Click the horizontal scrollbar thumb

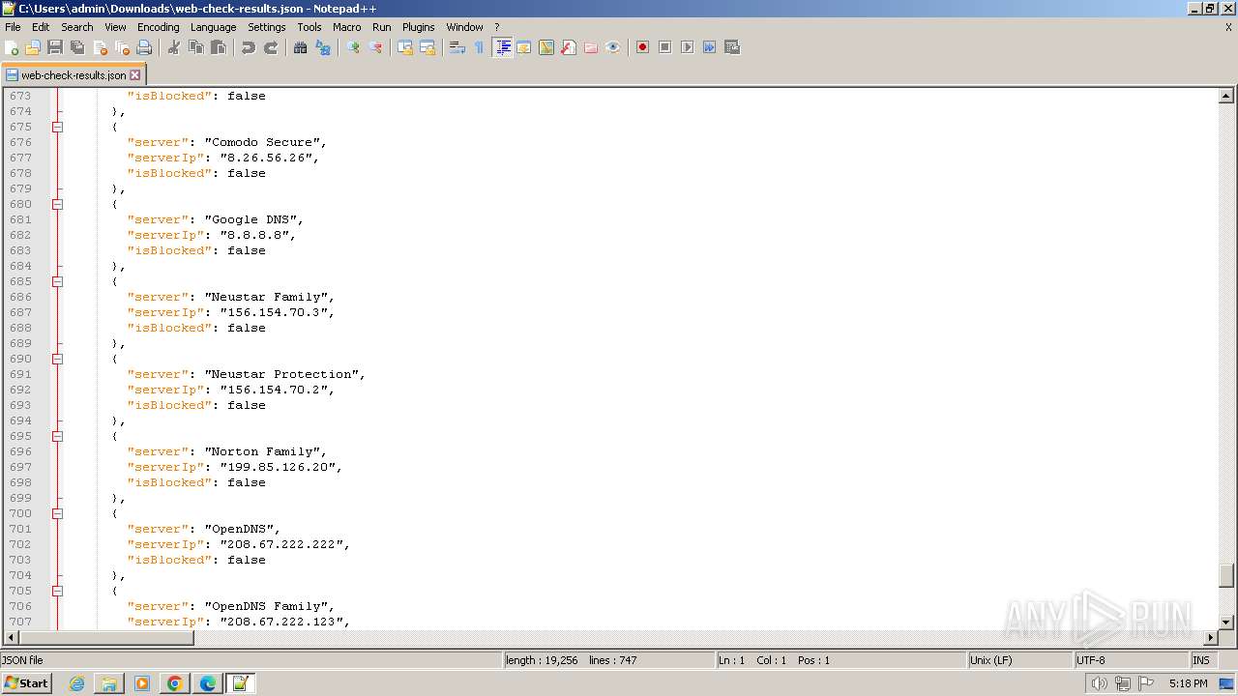tap(106, 638)
